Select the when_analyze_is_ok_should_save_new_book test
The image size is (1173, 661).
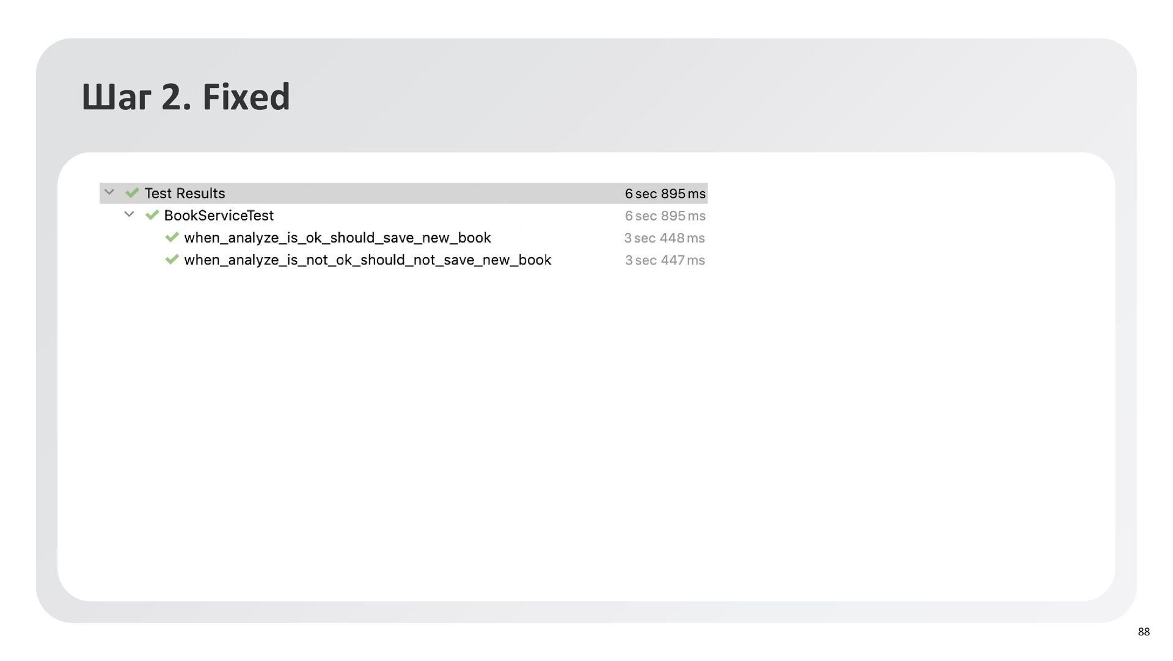(x=337, y=238)
